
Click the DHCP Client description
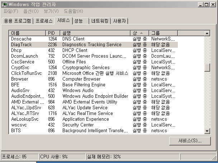click(75, 50)
